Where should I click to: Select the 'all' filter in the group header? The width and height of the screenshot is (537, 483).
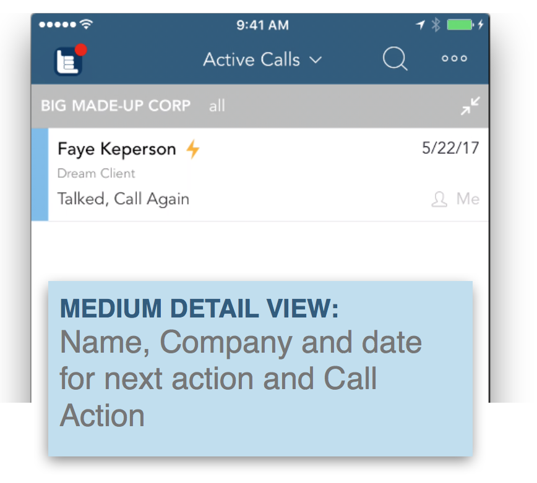click(217, 106)
